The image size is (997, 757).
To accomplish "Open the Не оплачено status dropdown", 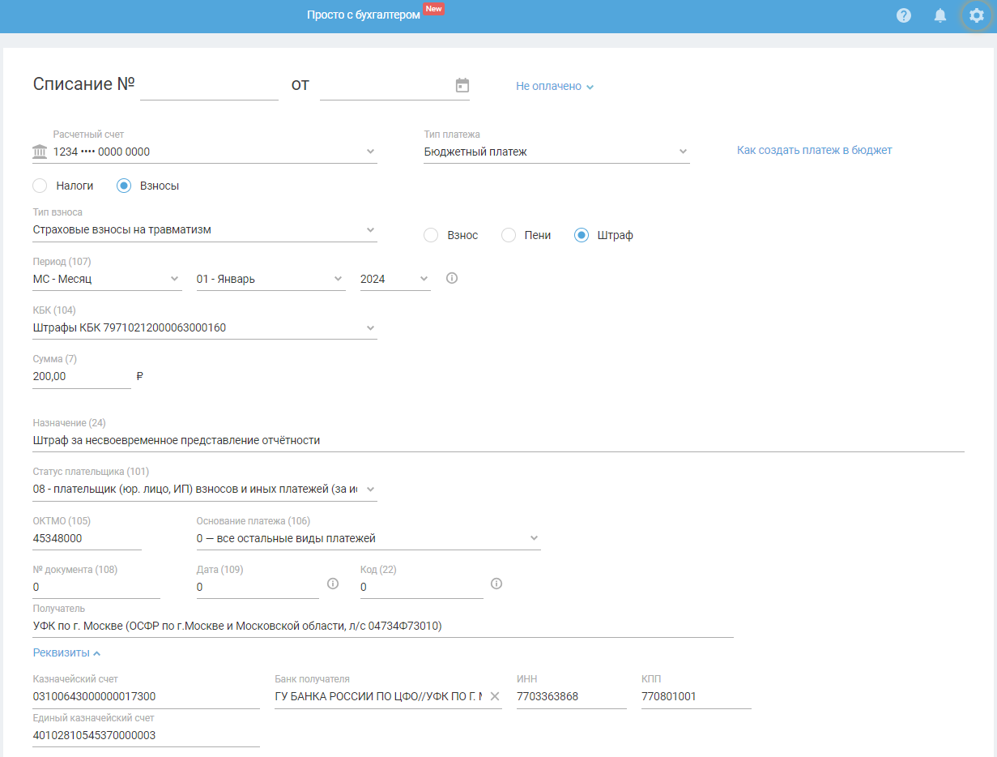I will click(555, 86).
